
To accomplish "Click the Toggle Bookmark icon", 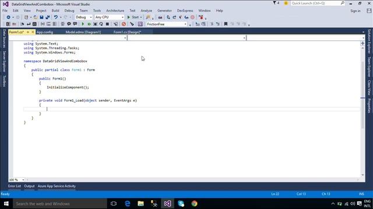I will tap(226, 24).
